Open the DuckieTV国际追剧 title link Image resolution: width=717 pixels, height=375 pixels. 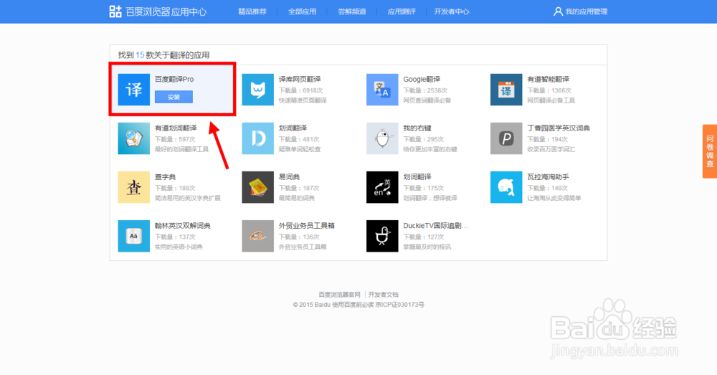pos(435,225)
